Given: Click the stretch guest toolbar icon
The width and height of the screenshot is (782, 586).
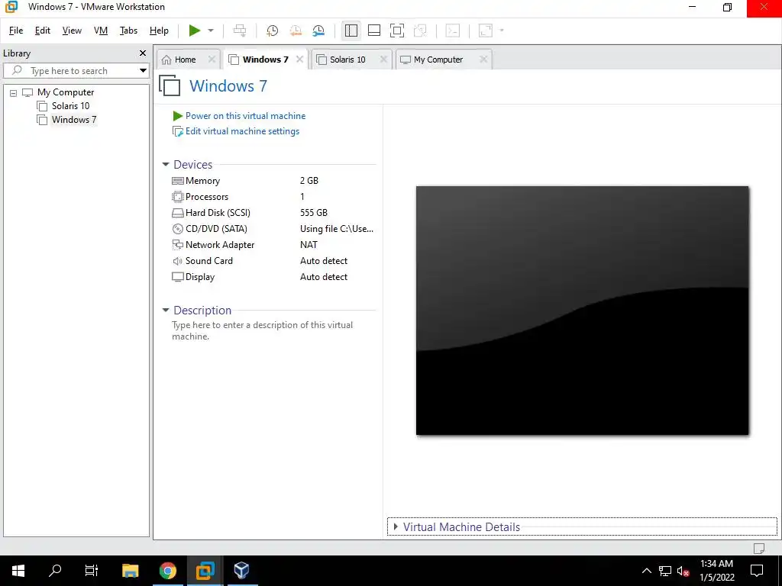Looking at the screenshot, I should pos(485,31).
